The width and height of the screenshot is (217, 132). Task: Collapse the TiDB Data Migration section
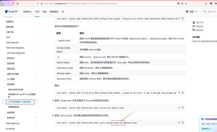coord(36,48)
